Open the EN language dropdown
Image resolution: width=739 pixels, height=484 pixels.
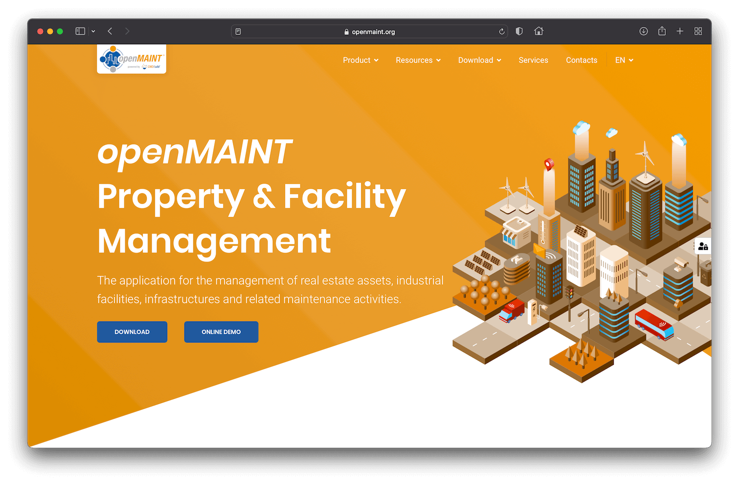point(623,60)
